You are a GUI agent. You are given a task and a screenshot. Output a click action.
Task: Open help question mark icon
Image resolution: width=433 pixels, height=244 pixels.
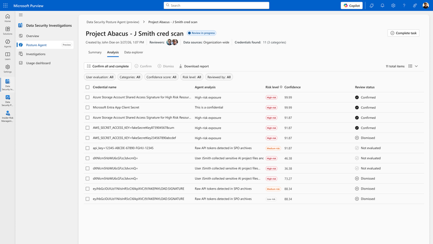tap(404, 6)
